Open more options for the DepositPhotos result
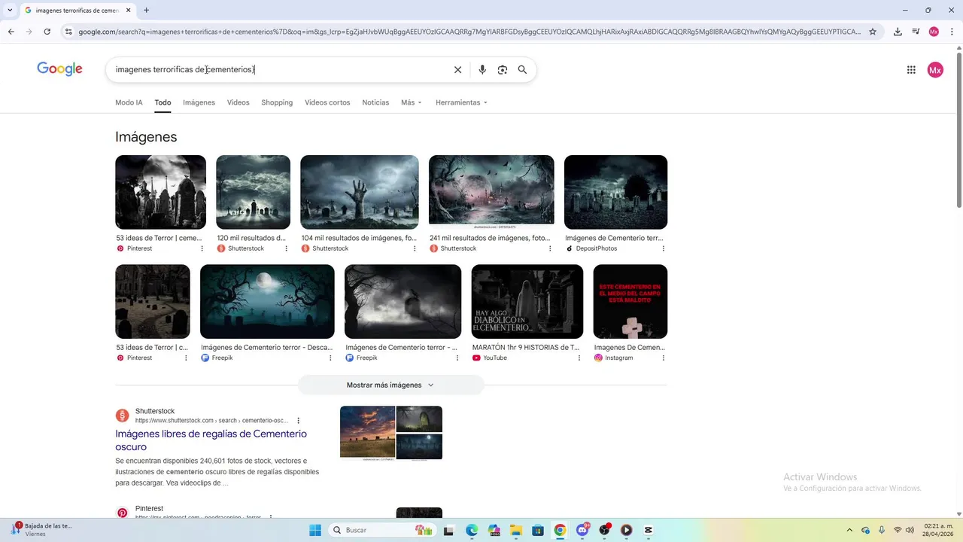This screenshot has height=542, width=963. pos(663,248)
